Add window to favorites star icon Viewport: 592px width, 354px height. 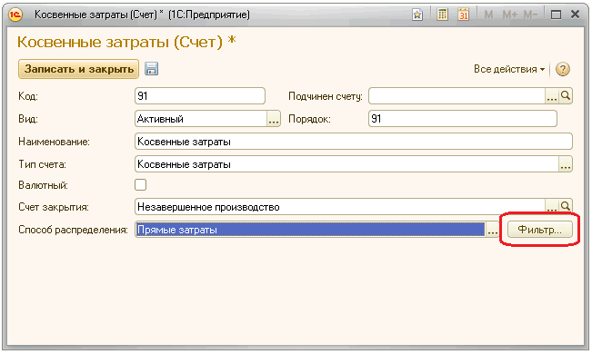(417, 15)
